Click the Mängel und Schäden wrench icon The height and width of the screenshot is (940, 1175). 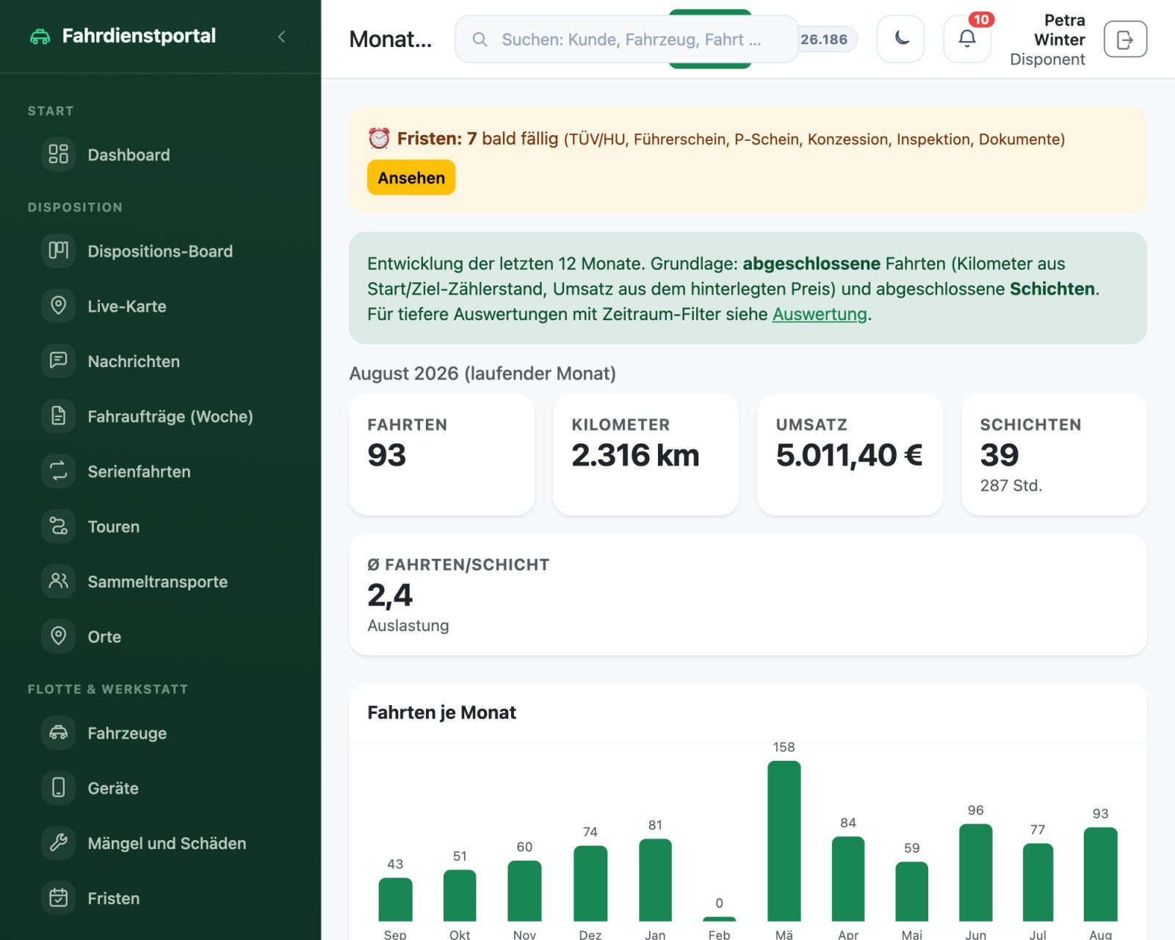59,842
